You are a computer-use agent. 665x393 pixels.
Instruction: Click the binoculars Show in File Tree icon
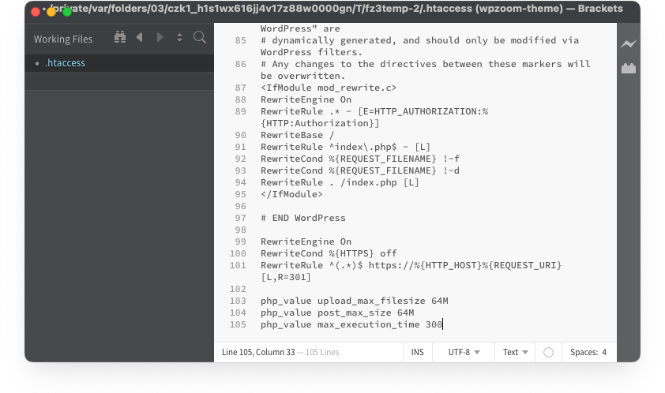pos(120,37)
